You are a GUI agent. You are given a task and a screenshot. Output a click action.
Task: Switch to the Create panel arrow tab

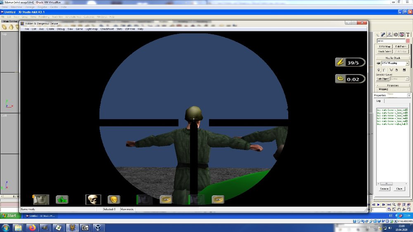[377, 35]
